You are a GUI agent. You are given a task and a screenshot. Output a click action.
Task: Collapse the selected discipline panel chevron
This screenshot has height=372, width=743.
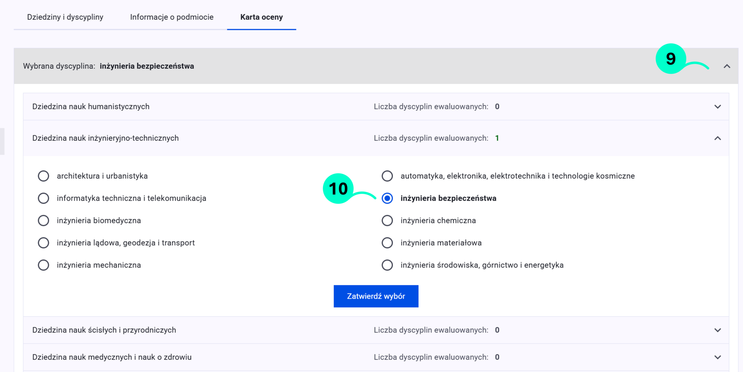tap(726, 66)
